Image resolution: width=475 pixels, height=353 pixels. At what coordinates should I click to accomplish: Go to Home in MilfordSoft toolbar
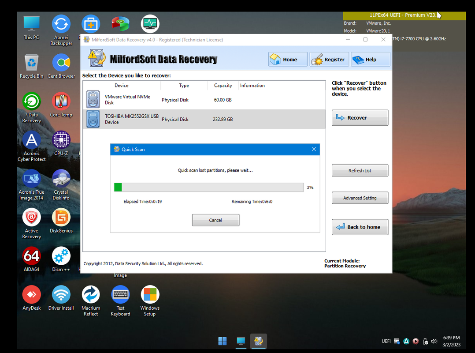[x=288, y=59]
